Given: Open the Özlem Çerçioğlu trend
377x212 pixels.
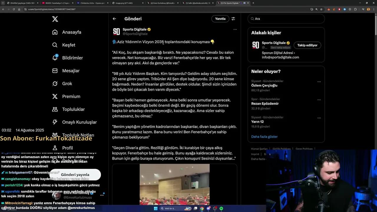Looking at the screenshot, I should click(x=264, y=85).
